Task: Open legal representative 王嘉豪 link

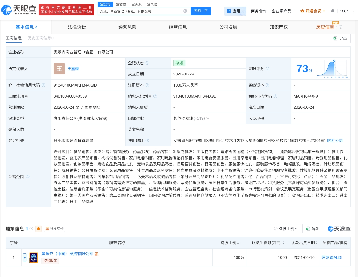Action: (x=73, y=69)
